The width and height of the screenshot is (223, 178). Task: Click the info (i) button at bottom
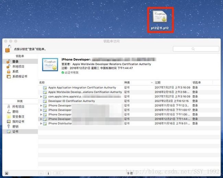click(48, 173)
